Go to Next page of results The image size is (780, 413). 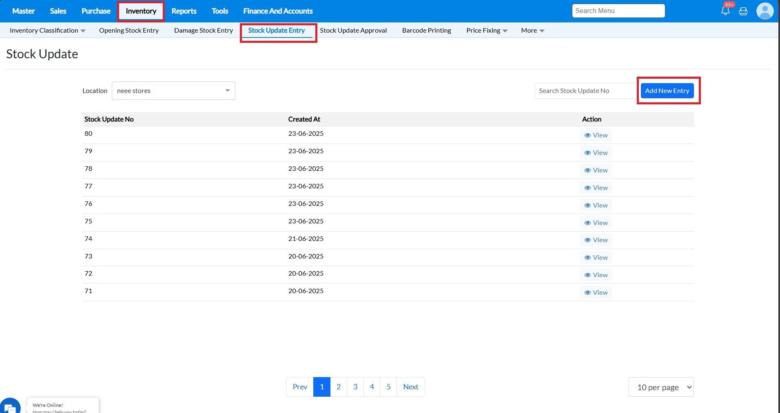click(x=410, y=387)
